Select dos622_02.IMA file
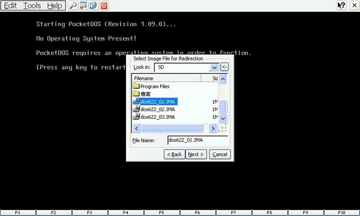Viewport: 360px width, 216px height. [x=157, y=109]
